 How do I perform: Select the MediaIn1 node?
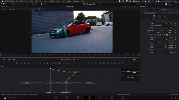pyautogui.click(x=27, y=82)
